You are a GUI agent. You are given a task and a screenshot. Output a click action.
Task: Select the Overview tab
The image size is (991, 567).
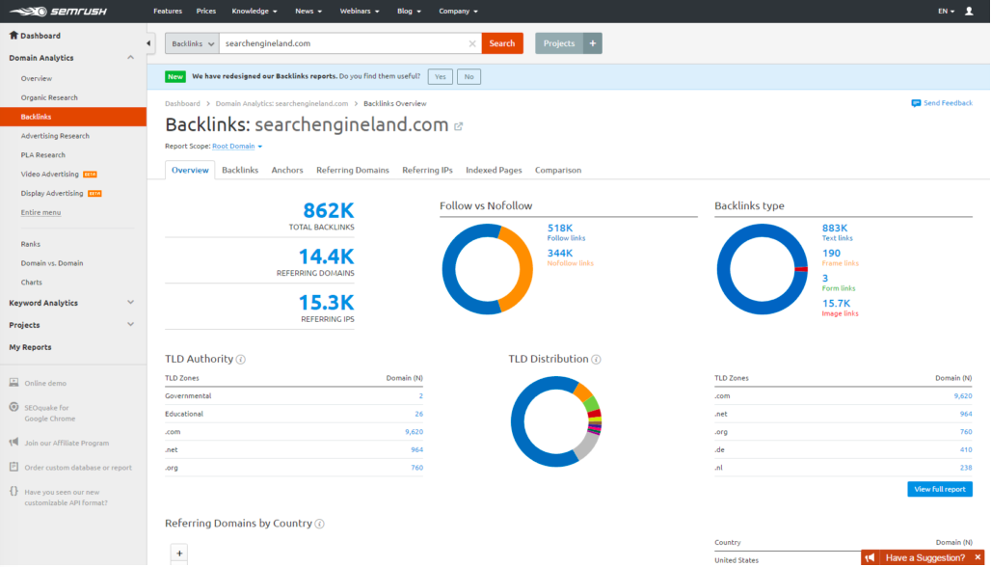pyautogui.click(x=190, y=170)
